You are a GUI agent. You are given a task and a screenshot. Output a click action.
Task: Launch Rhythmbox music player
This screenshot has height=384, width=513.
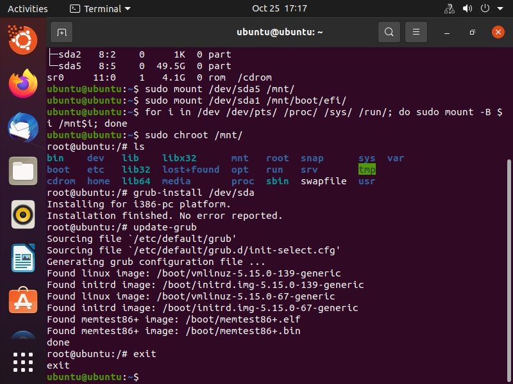coord(23,214)
